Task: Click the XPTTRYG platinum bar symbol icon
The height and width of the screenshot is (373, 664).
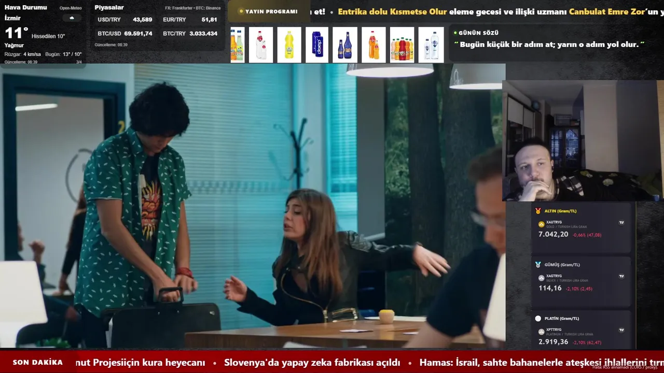Action: click(542, 332)
